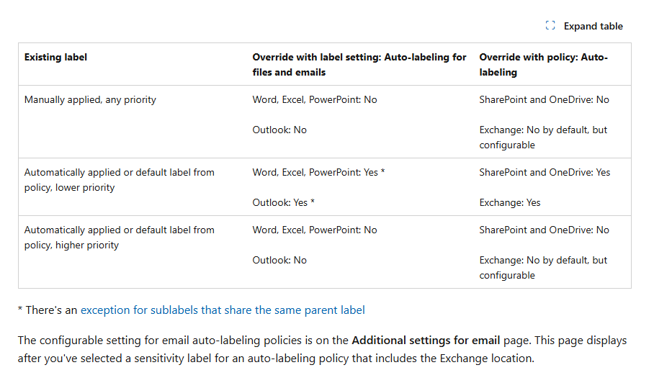Click first row SharePoint and OneDrive: No
Screen dimensions: 654x383
[544, 99]
